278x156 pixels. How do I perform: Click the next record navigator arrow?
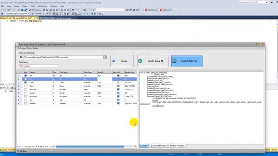(36, 146)
